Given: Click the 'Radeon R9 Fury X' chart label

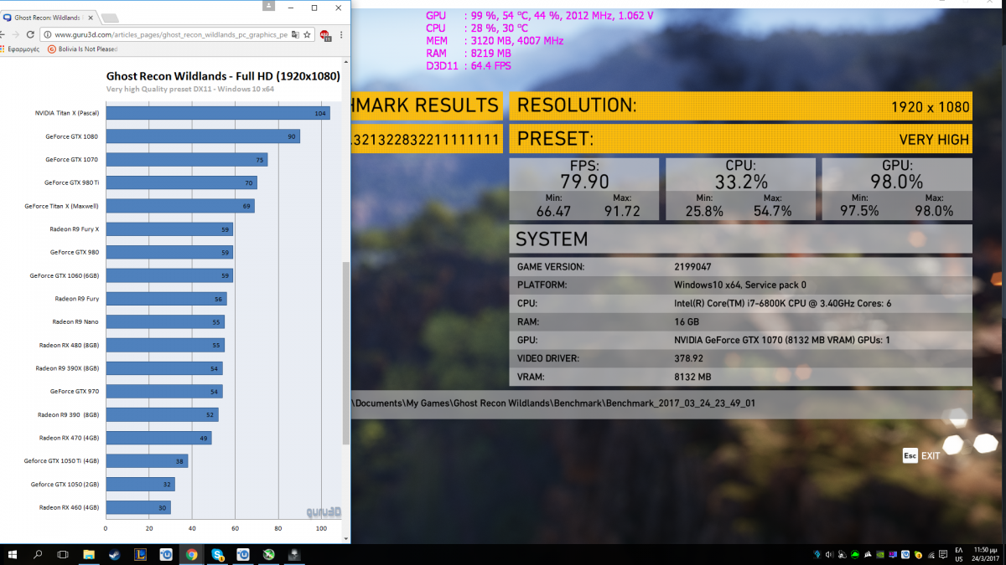Looking at the screenshot, I should 75,229.
